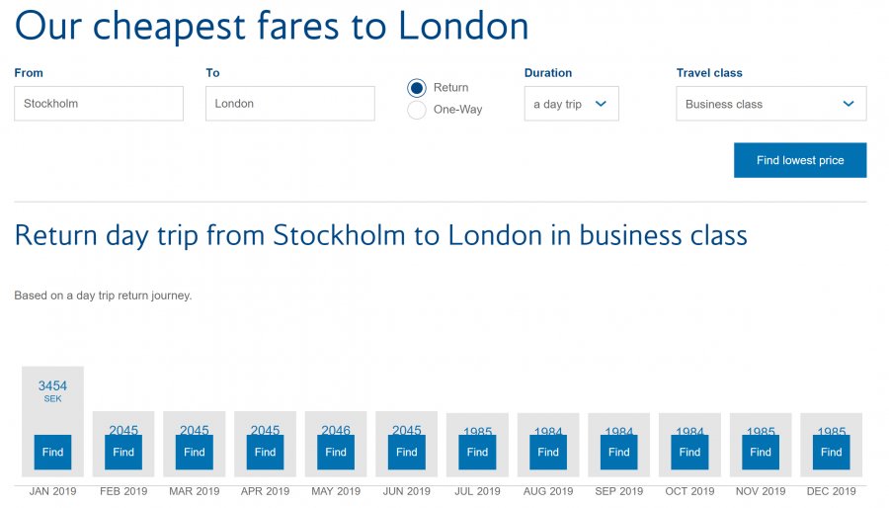Select Find for SEP 2019
Screen dimensions: 889x508
pos(619,452)
